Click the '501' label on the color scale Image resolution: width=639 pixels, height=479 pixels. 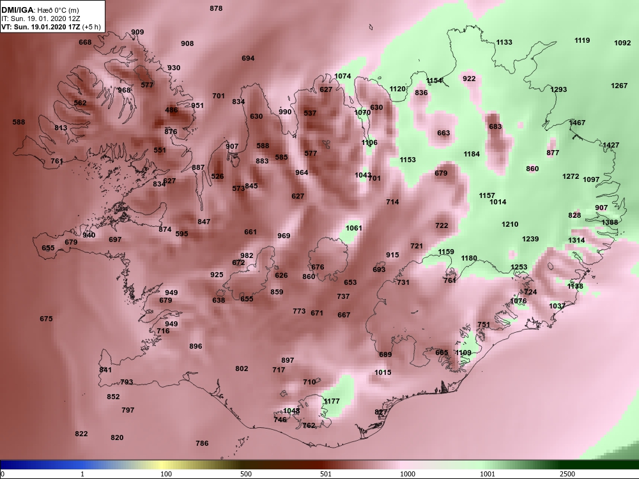[326, 474]
